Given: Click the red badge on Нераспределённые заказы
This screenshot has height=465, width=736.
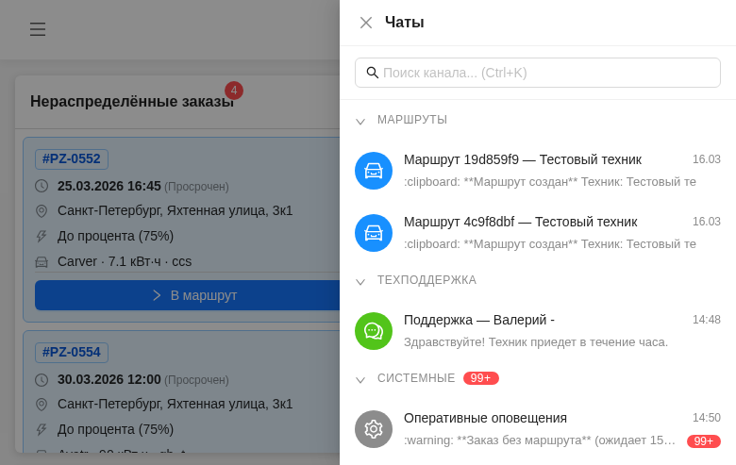Looking at the screenshot, I should coord(234,91).
